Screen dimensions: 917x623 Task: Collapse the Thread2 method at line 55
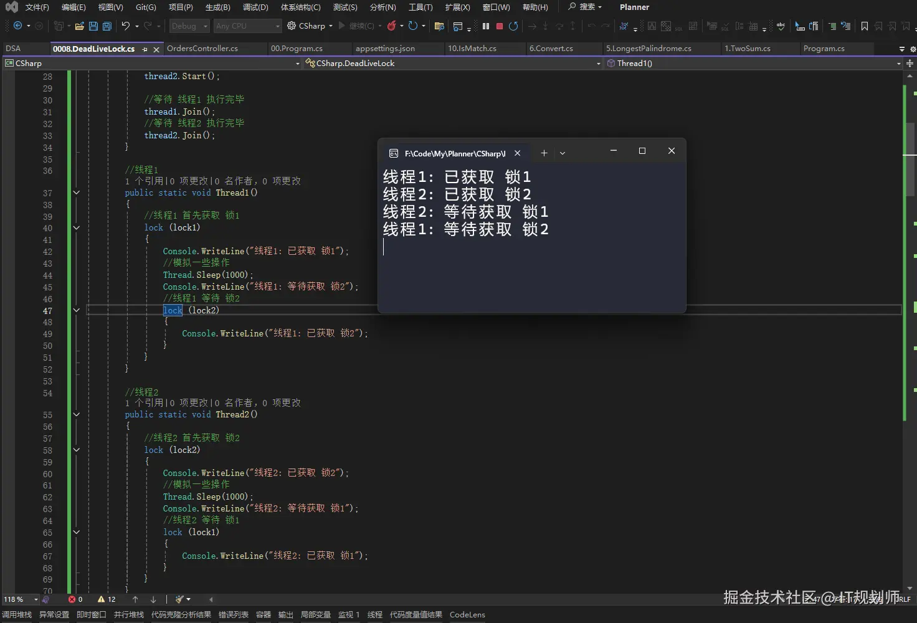77,414
